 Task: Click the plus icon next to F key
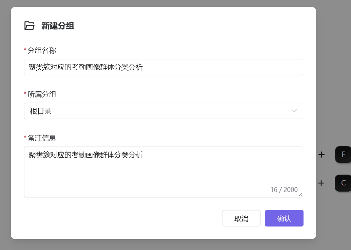[x=321, y=155]
